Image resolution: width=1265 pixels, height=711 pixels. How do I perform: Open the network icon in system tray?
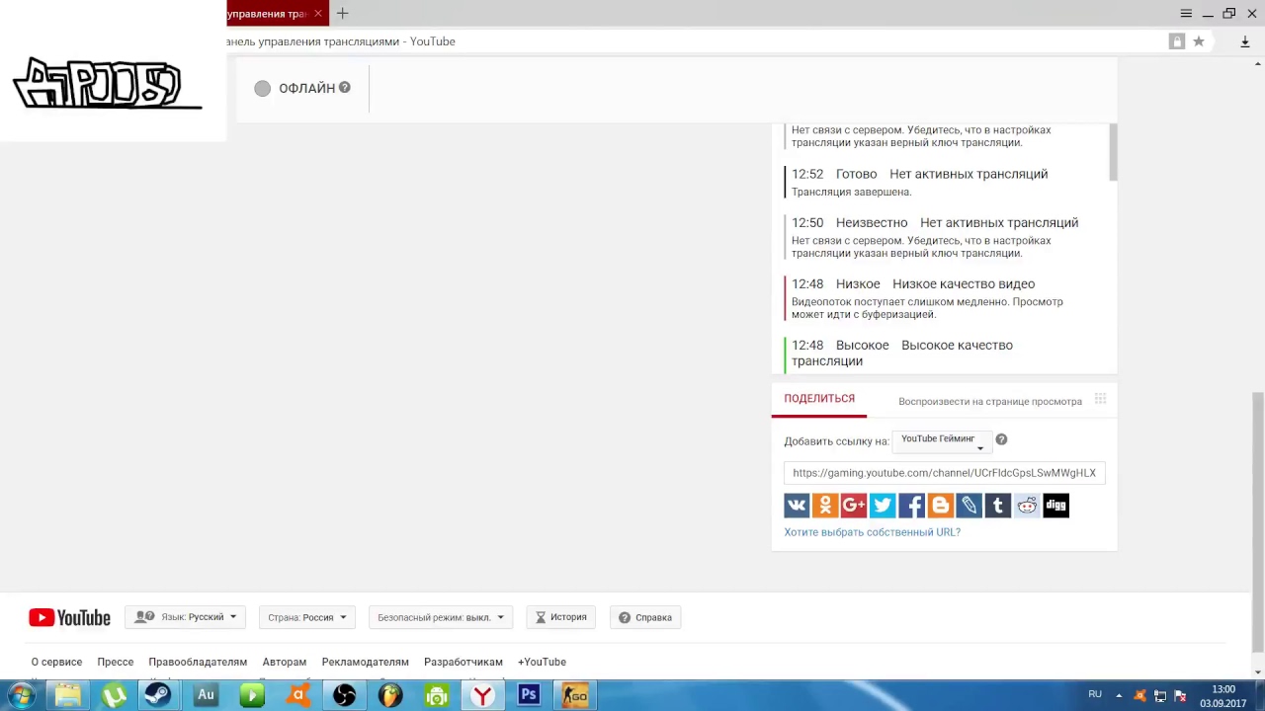(x=1160, y=695)
